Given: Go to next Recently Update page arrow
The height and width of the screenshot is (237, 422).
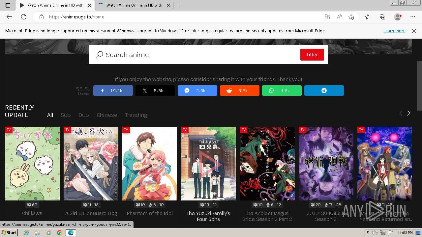Looking at the screenshot, I should point(409,113).
